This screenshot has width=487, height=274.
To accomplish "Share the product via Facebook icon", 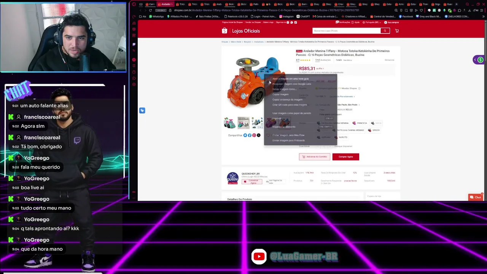I will click(250, 135).
